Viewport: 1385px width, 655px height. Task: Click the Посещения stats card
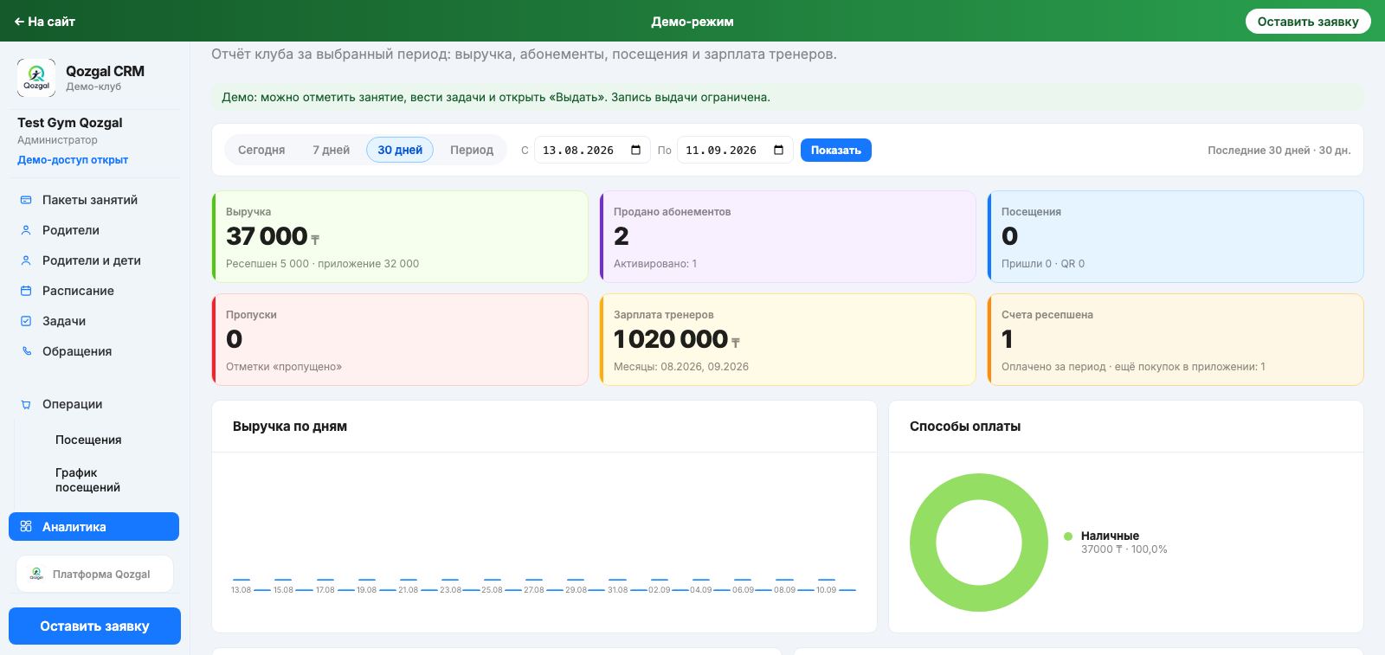click(1176, 236)
